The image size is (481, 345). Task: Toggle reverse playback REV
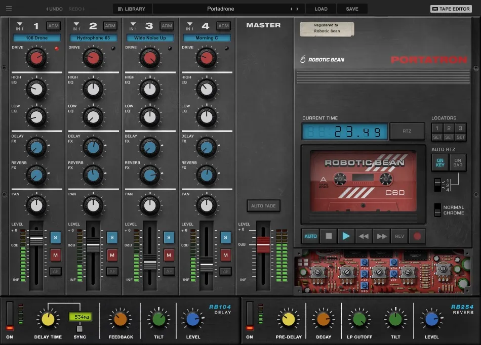click(399, 236)
